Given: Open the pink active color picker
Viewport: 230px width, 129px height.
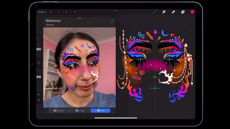Looking at the screenshot, I should click(x=192, y=12).
